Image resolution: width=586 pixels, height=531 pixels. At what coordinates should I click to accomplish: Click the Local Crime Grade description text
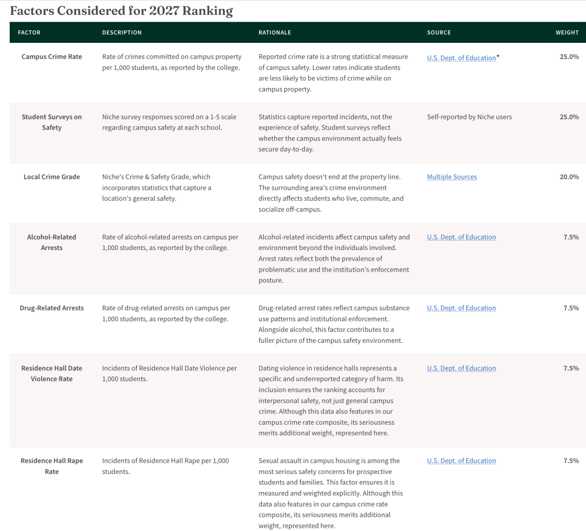point(157,188)
